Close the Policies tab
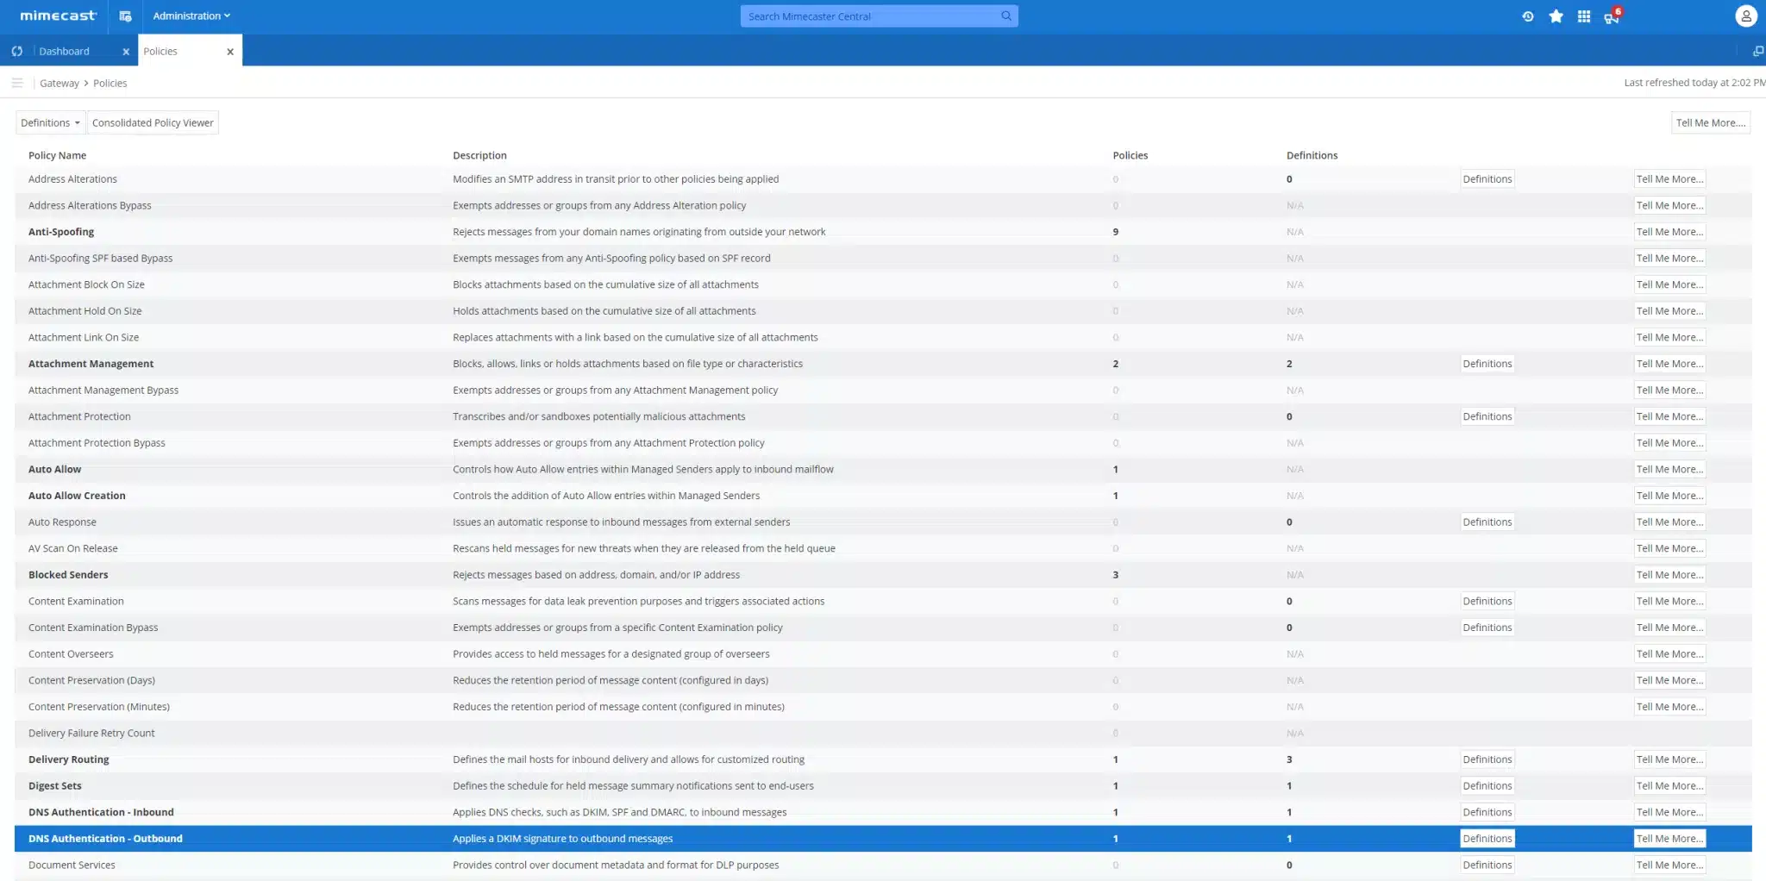Image resolution: width=1766 pixels, height=881 pixels. (230, 52)
